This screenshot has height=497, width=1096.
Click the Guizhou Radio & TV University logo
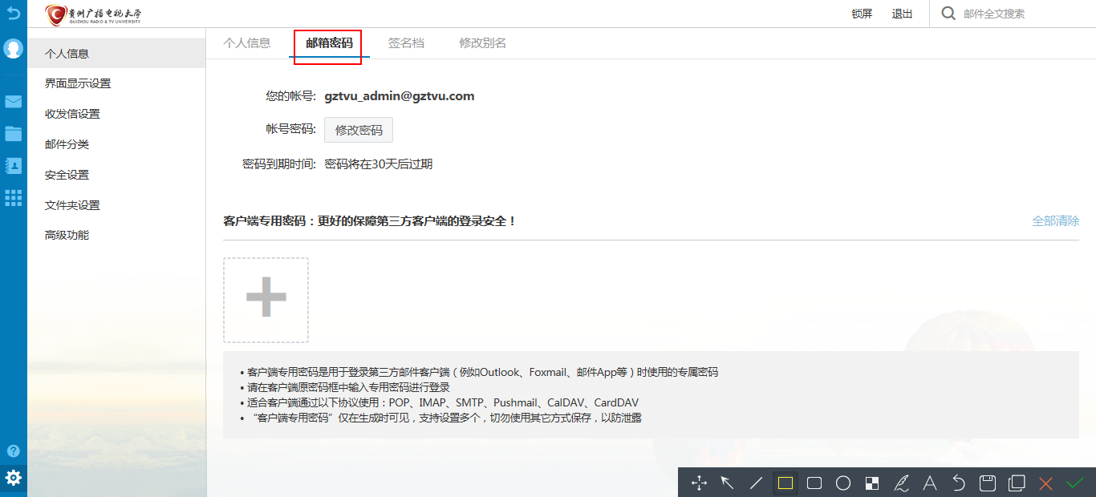[x=95, y=14]
